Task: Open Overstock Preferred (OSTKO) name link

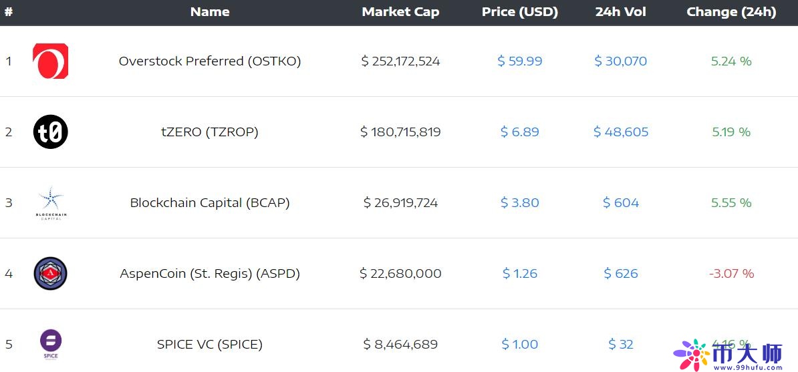Action: [210, 61]
